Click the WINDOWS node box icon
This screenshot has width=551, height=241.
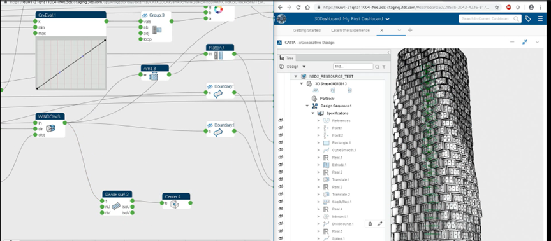pyautogui.click(x=50, y=128)
